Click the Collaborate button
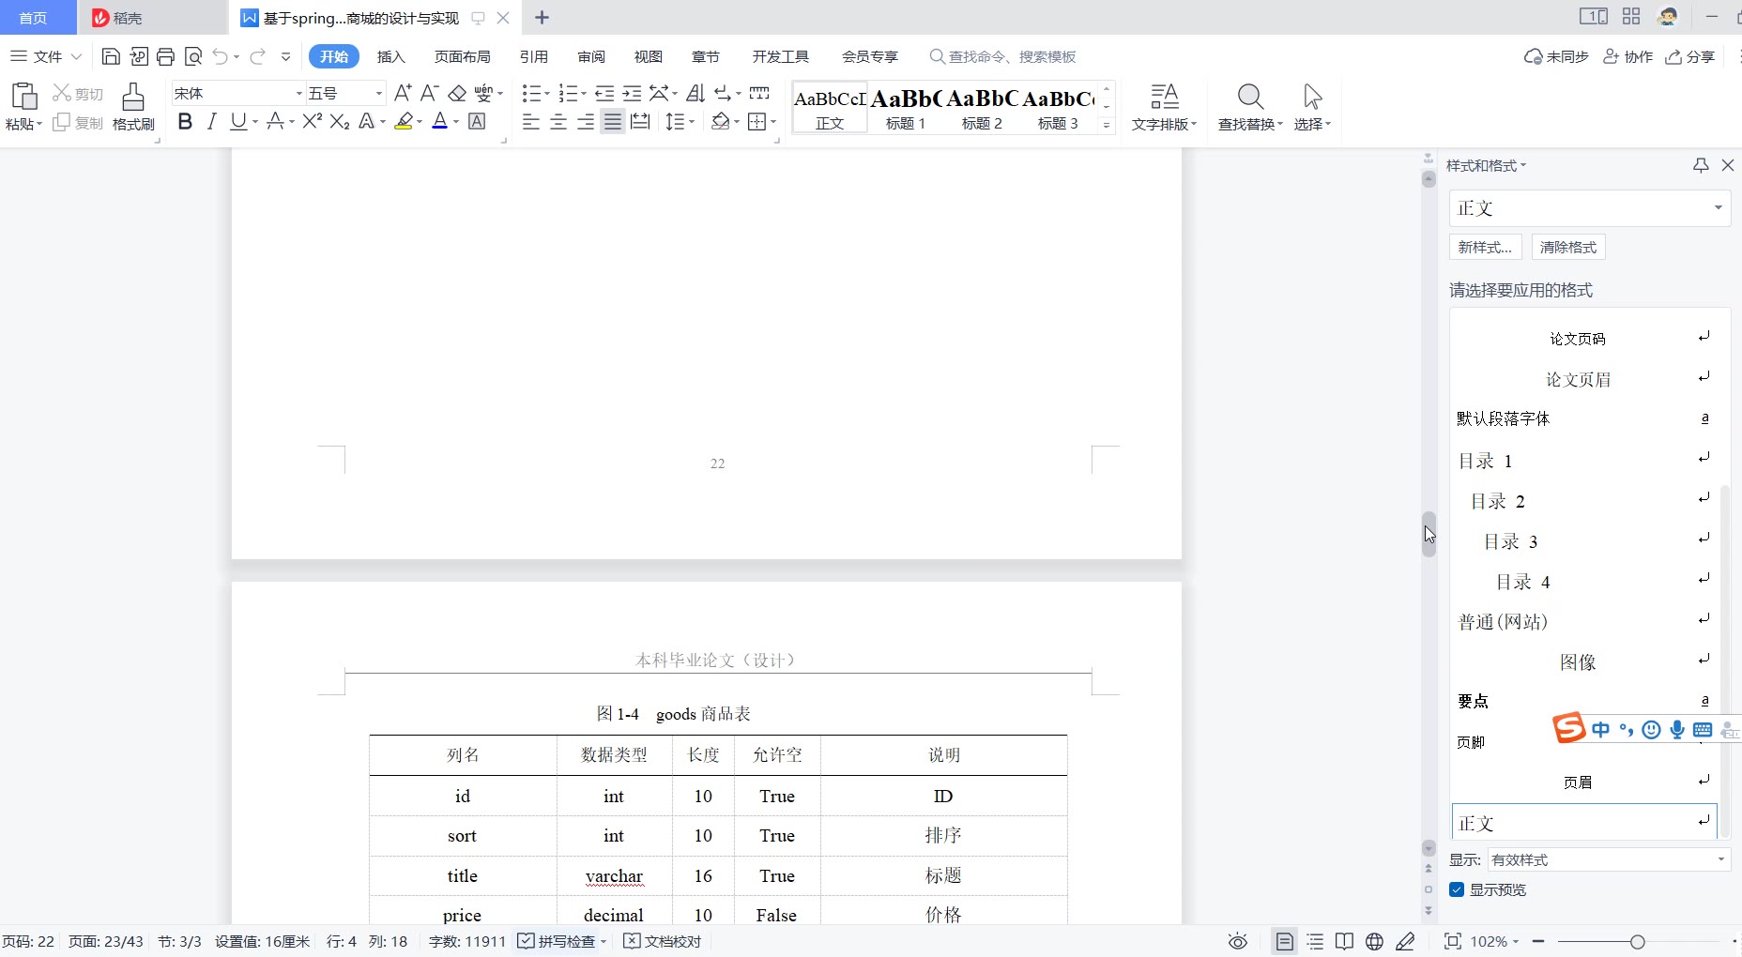1742x957 pixels. [1627, 57]
